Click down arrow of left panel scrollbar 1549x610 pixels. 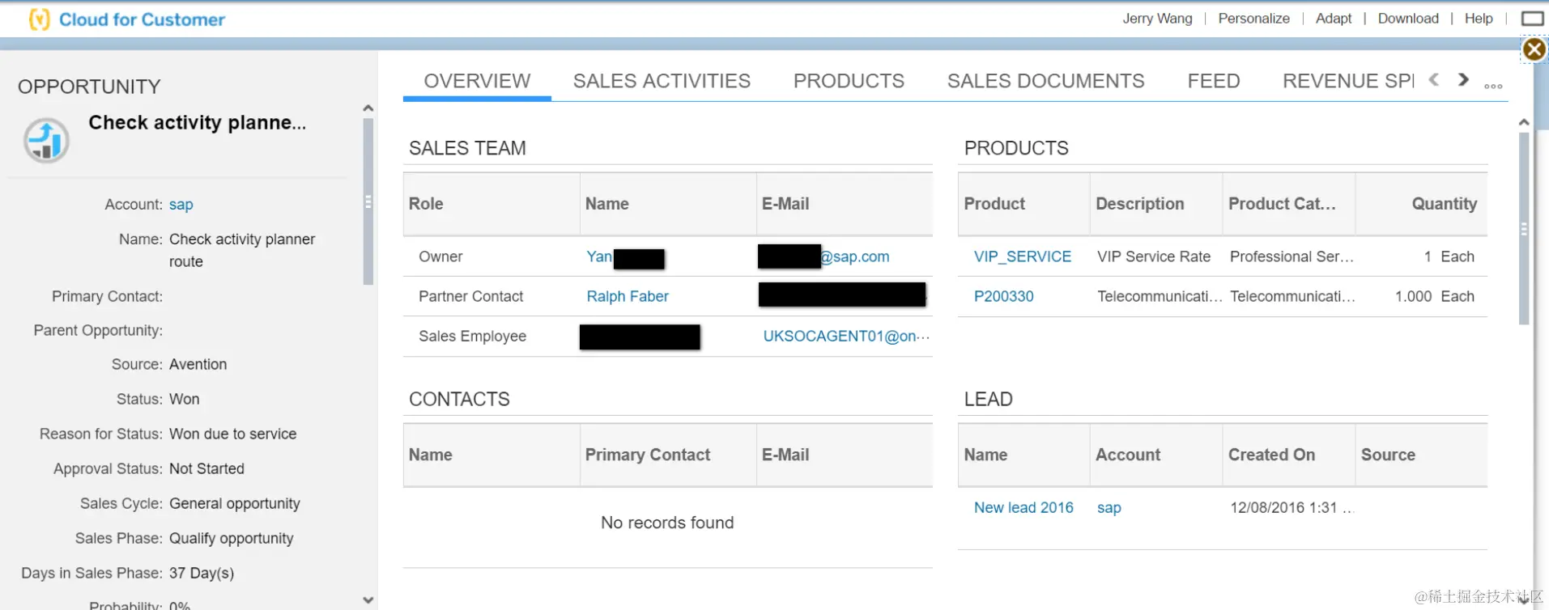coord(368,599)
